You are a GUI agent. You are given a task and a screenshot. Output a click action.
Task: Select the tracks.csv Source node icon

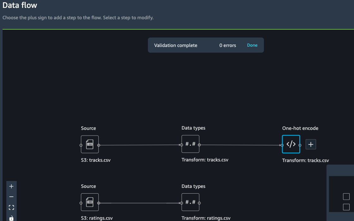90,144
